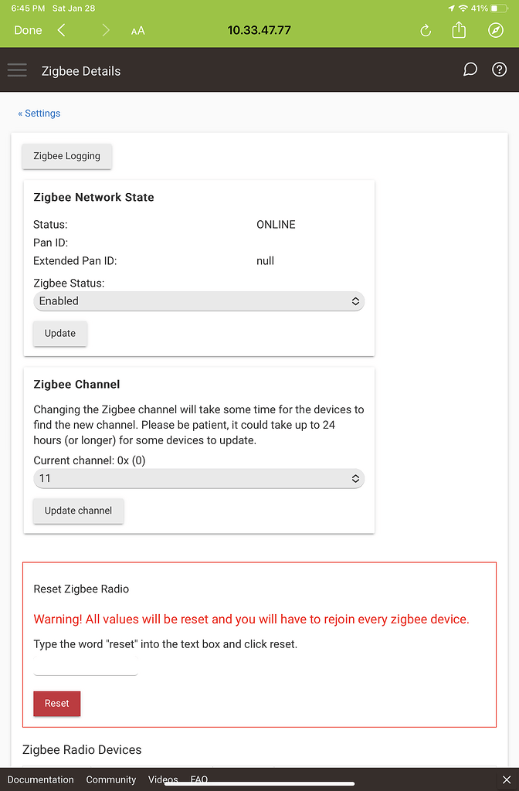Screen dimensions: 519x791
Task: Open the hamburger menu icon
Action: tap(17, 70)
